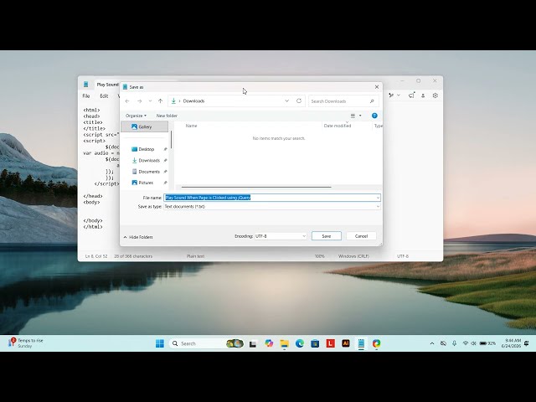Screen dimensions: 536x402
Task: Refresh the Downloads folder view
Action: pyautogui.click(x=299, y=100)
